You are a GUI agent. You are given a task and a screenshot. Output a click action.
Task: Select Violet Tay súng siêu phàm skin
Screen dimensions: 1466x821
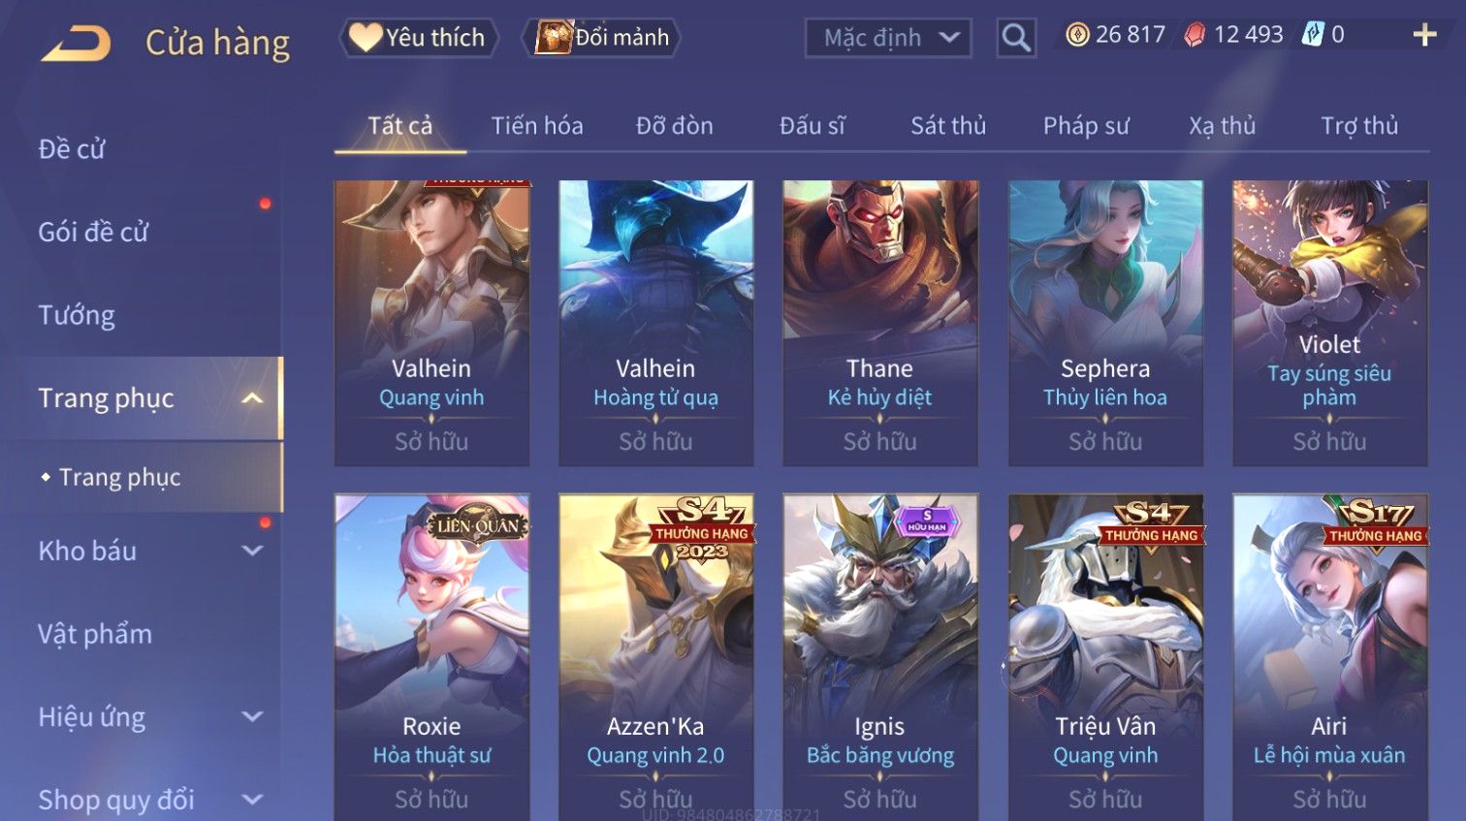pos(1329,323)
